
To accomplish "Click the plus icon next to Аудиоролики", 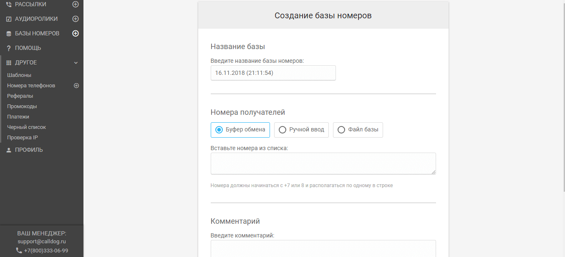I will (76, 19).
